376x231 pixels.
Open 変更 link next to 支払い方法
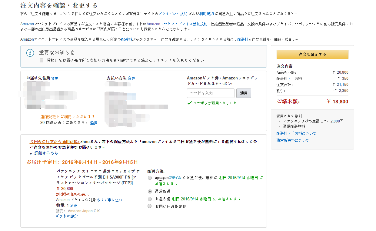click(131, 78)
